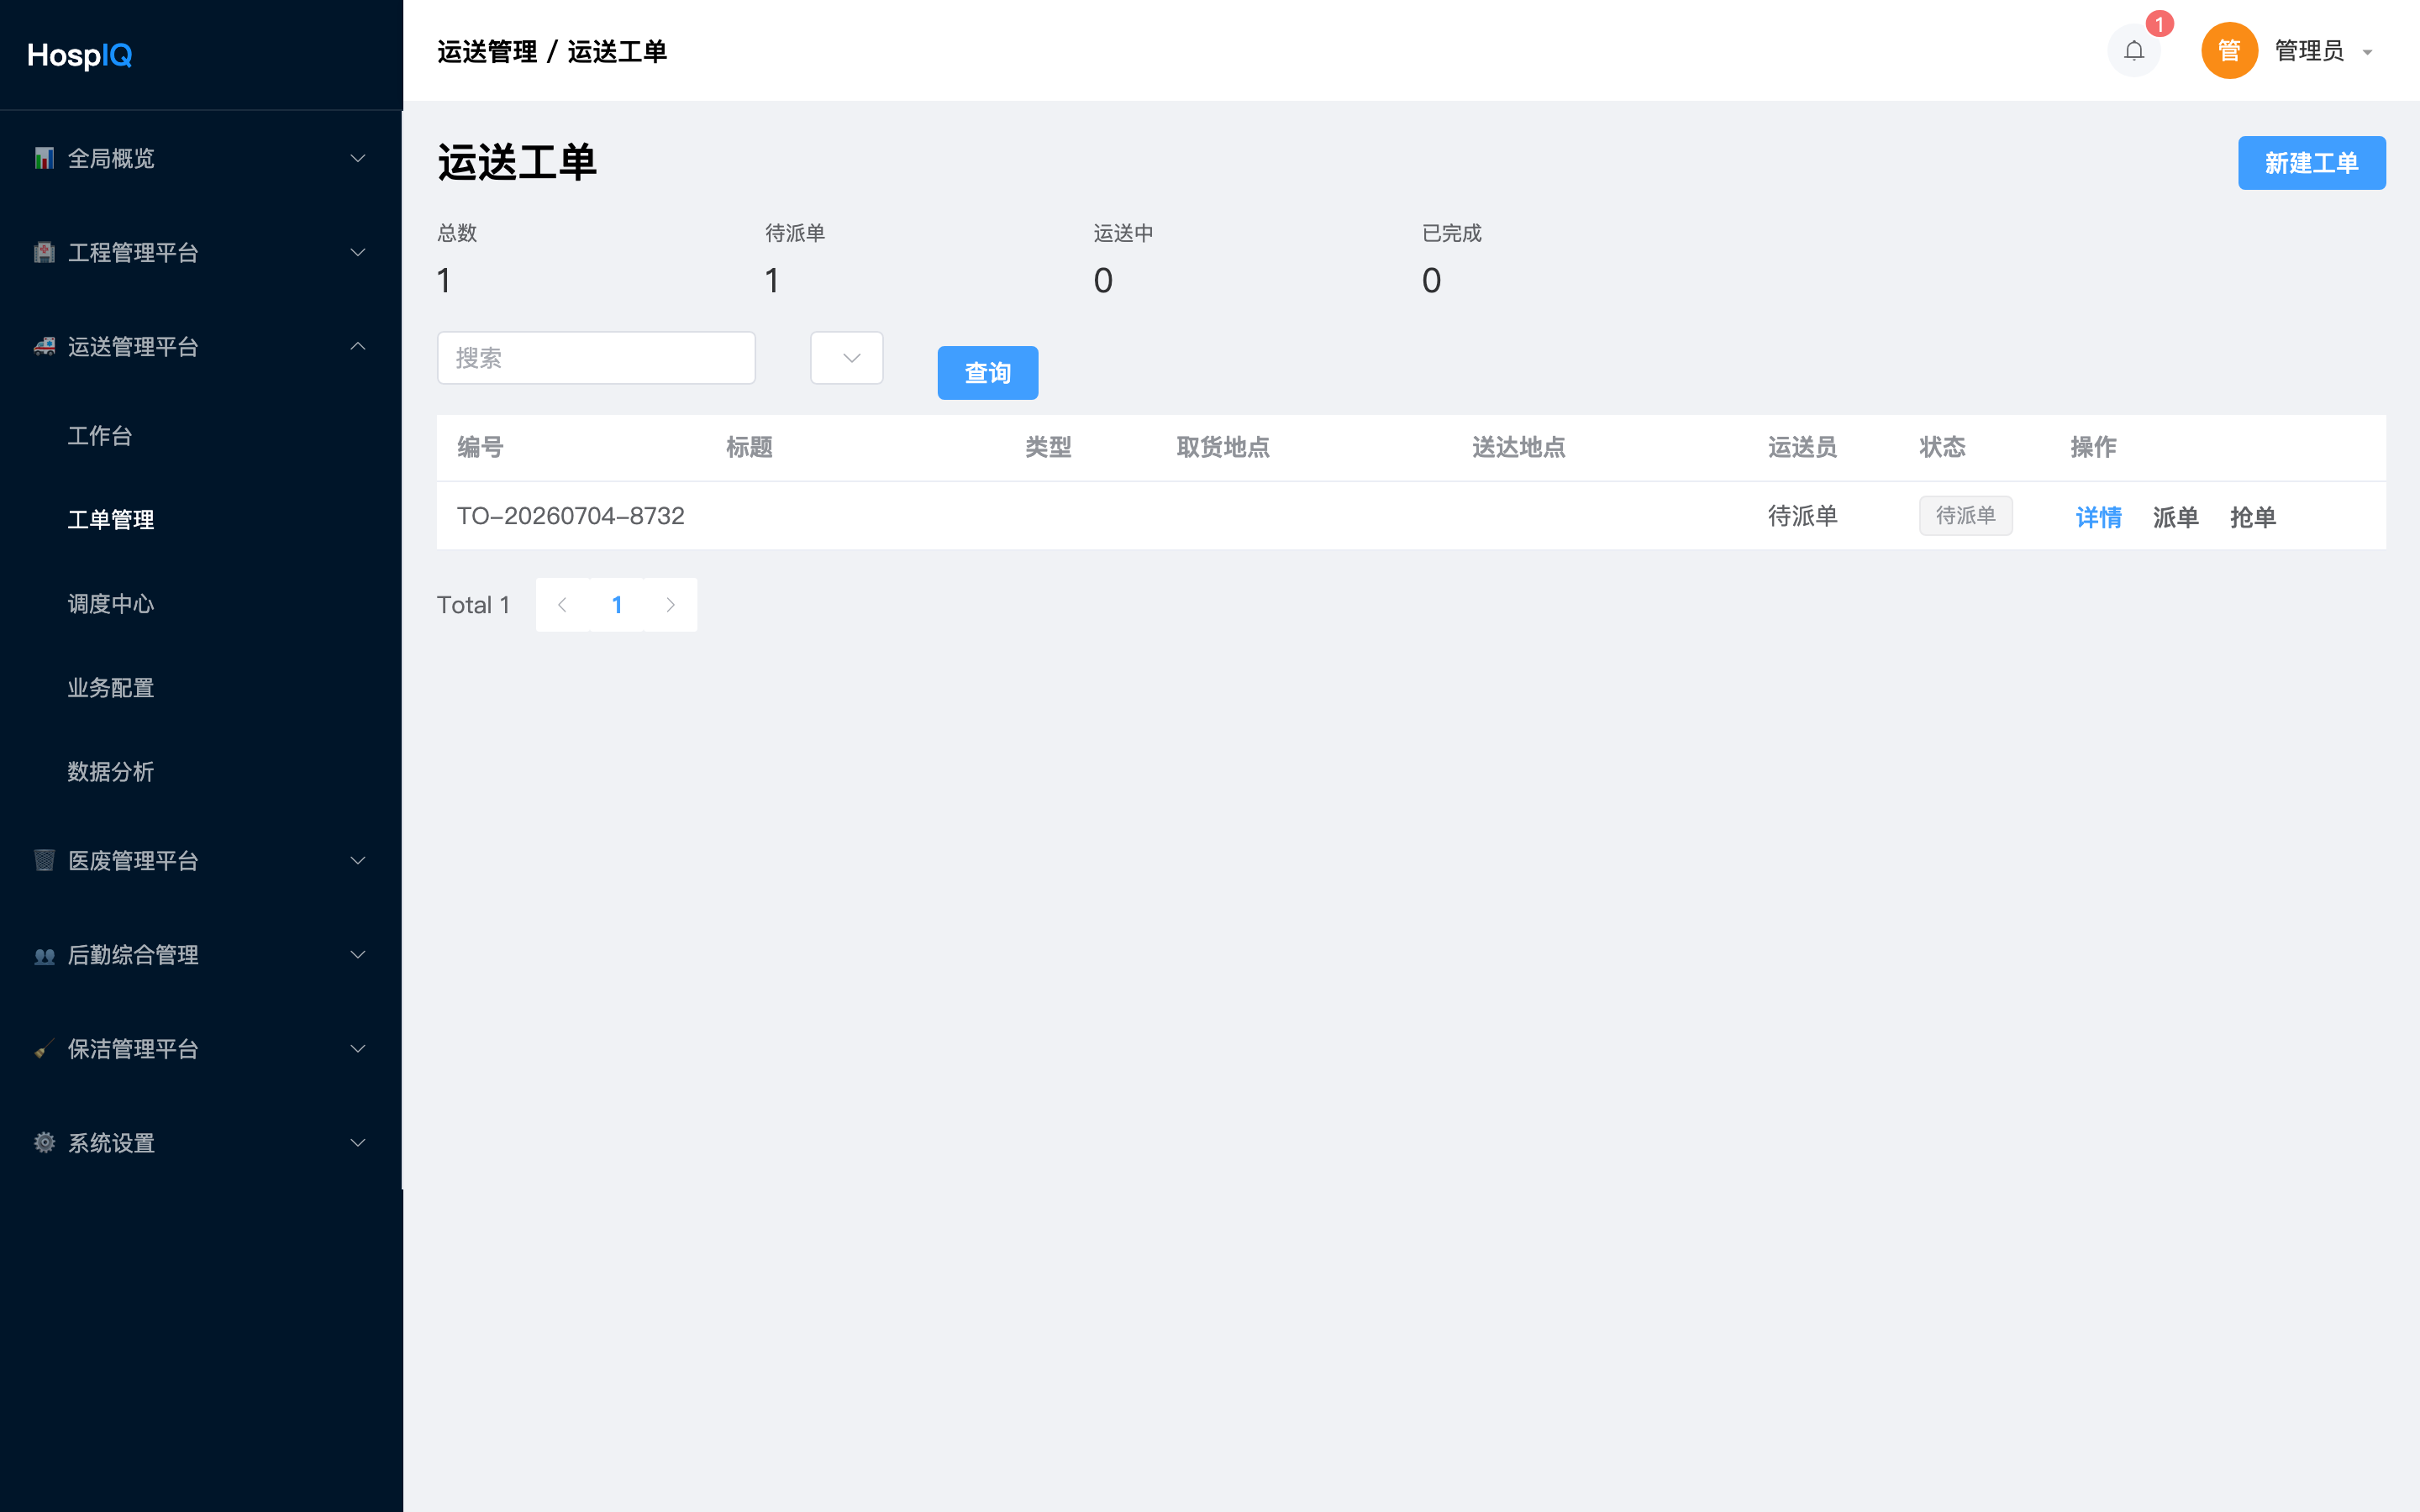Expand 后勤综合管理 menu chevron
Viewport: 2420px width, 1512px height.
coord(357,955)
